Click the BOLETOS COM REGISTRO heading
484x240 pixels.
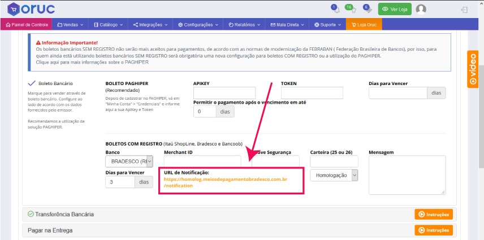[133, 144]
